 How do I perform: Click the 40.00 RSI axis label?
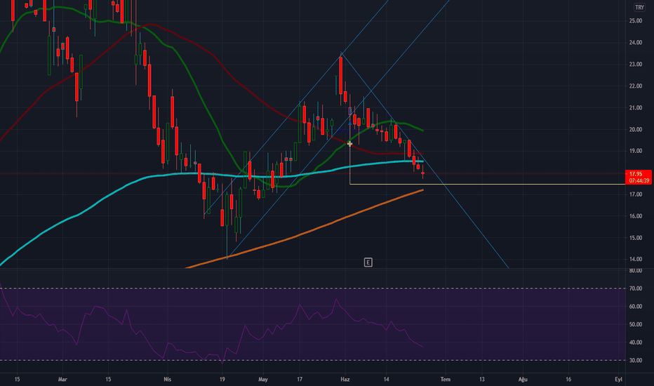click(636, 342)
